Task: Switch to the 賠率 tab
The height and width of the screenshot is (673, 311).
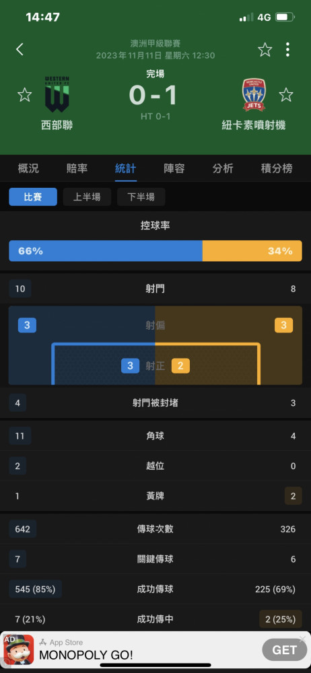Action: [x=77, y=169]
